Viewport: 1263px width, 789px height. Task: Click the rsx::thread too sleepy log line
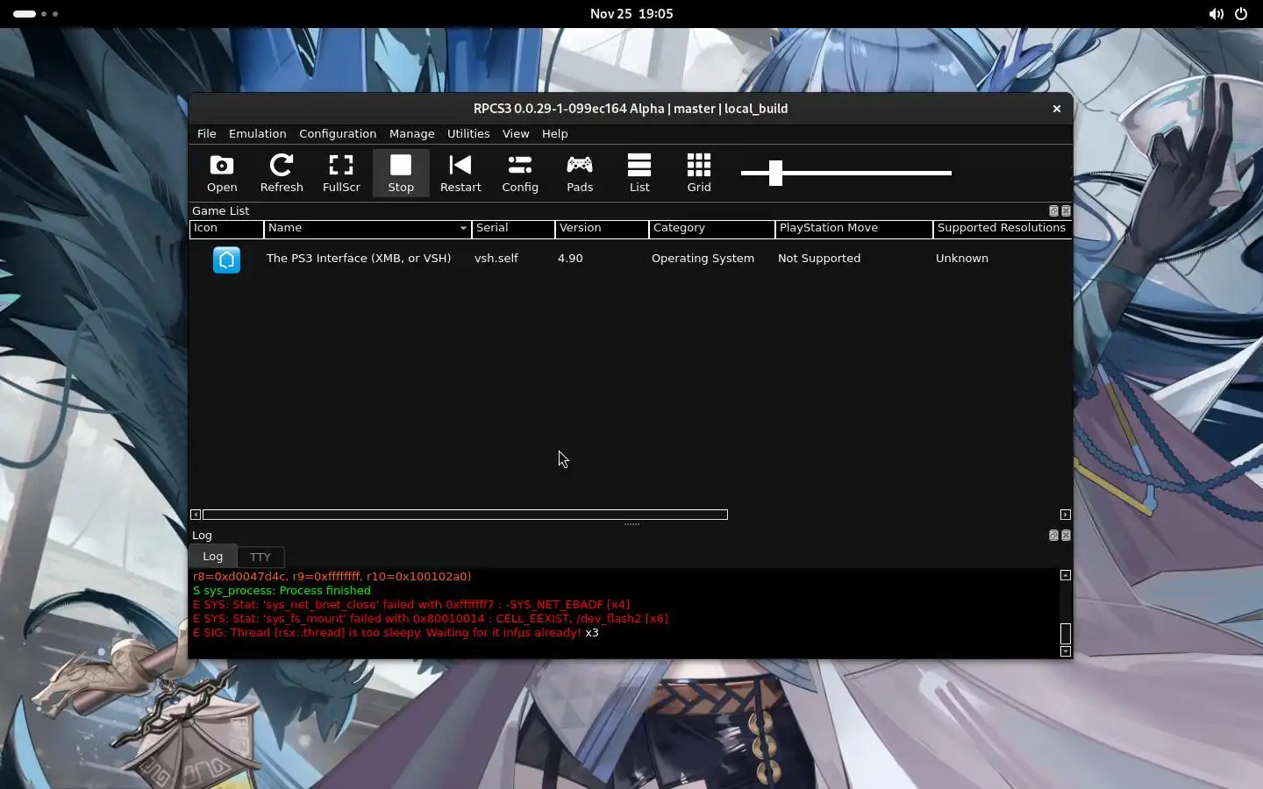tap(396, 633)
